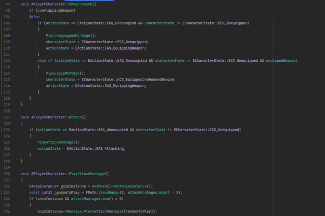Click RandRange function on line 133
This screenshot has width=325, height=216.
110,192
